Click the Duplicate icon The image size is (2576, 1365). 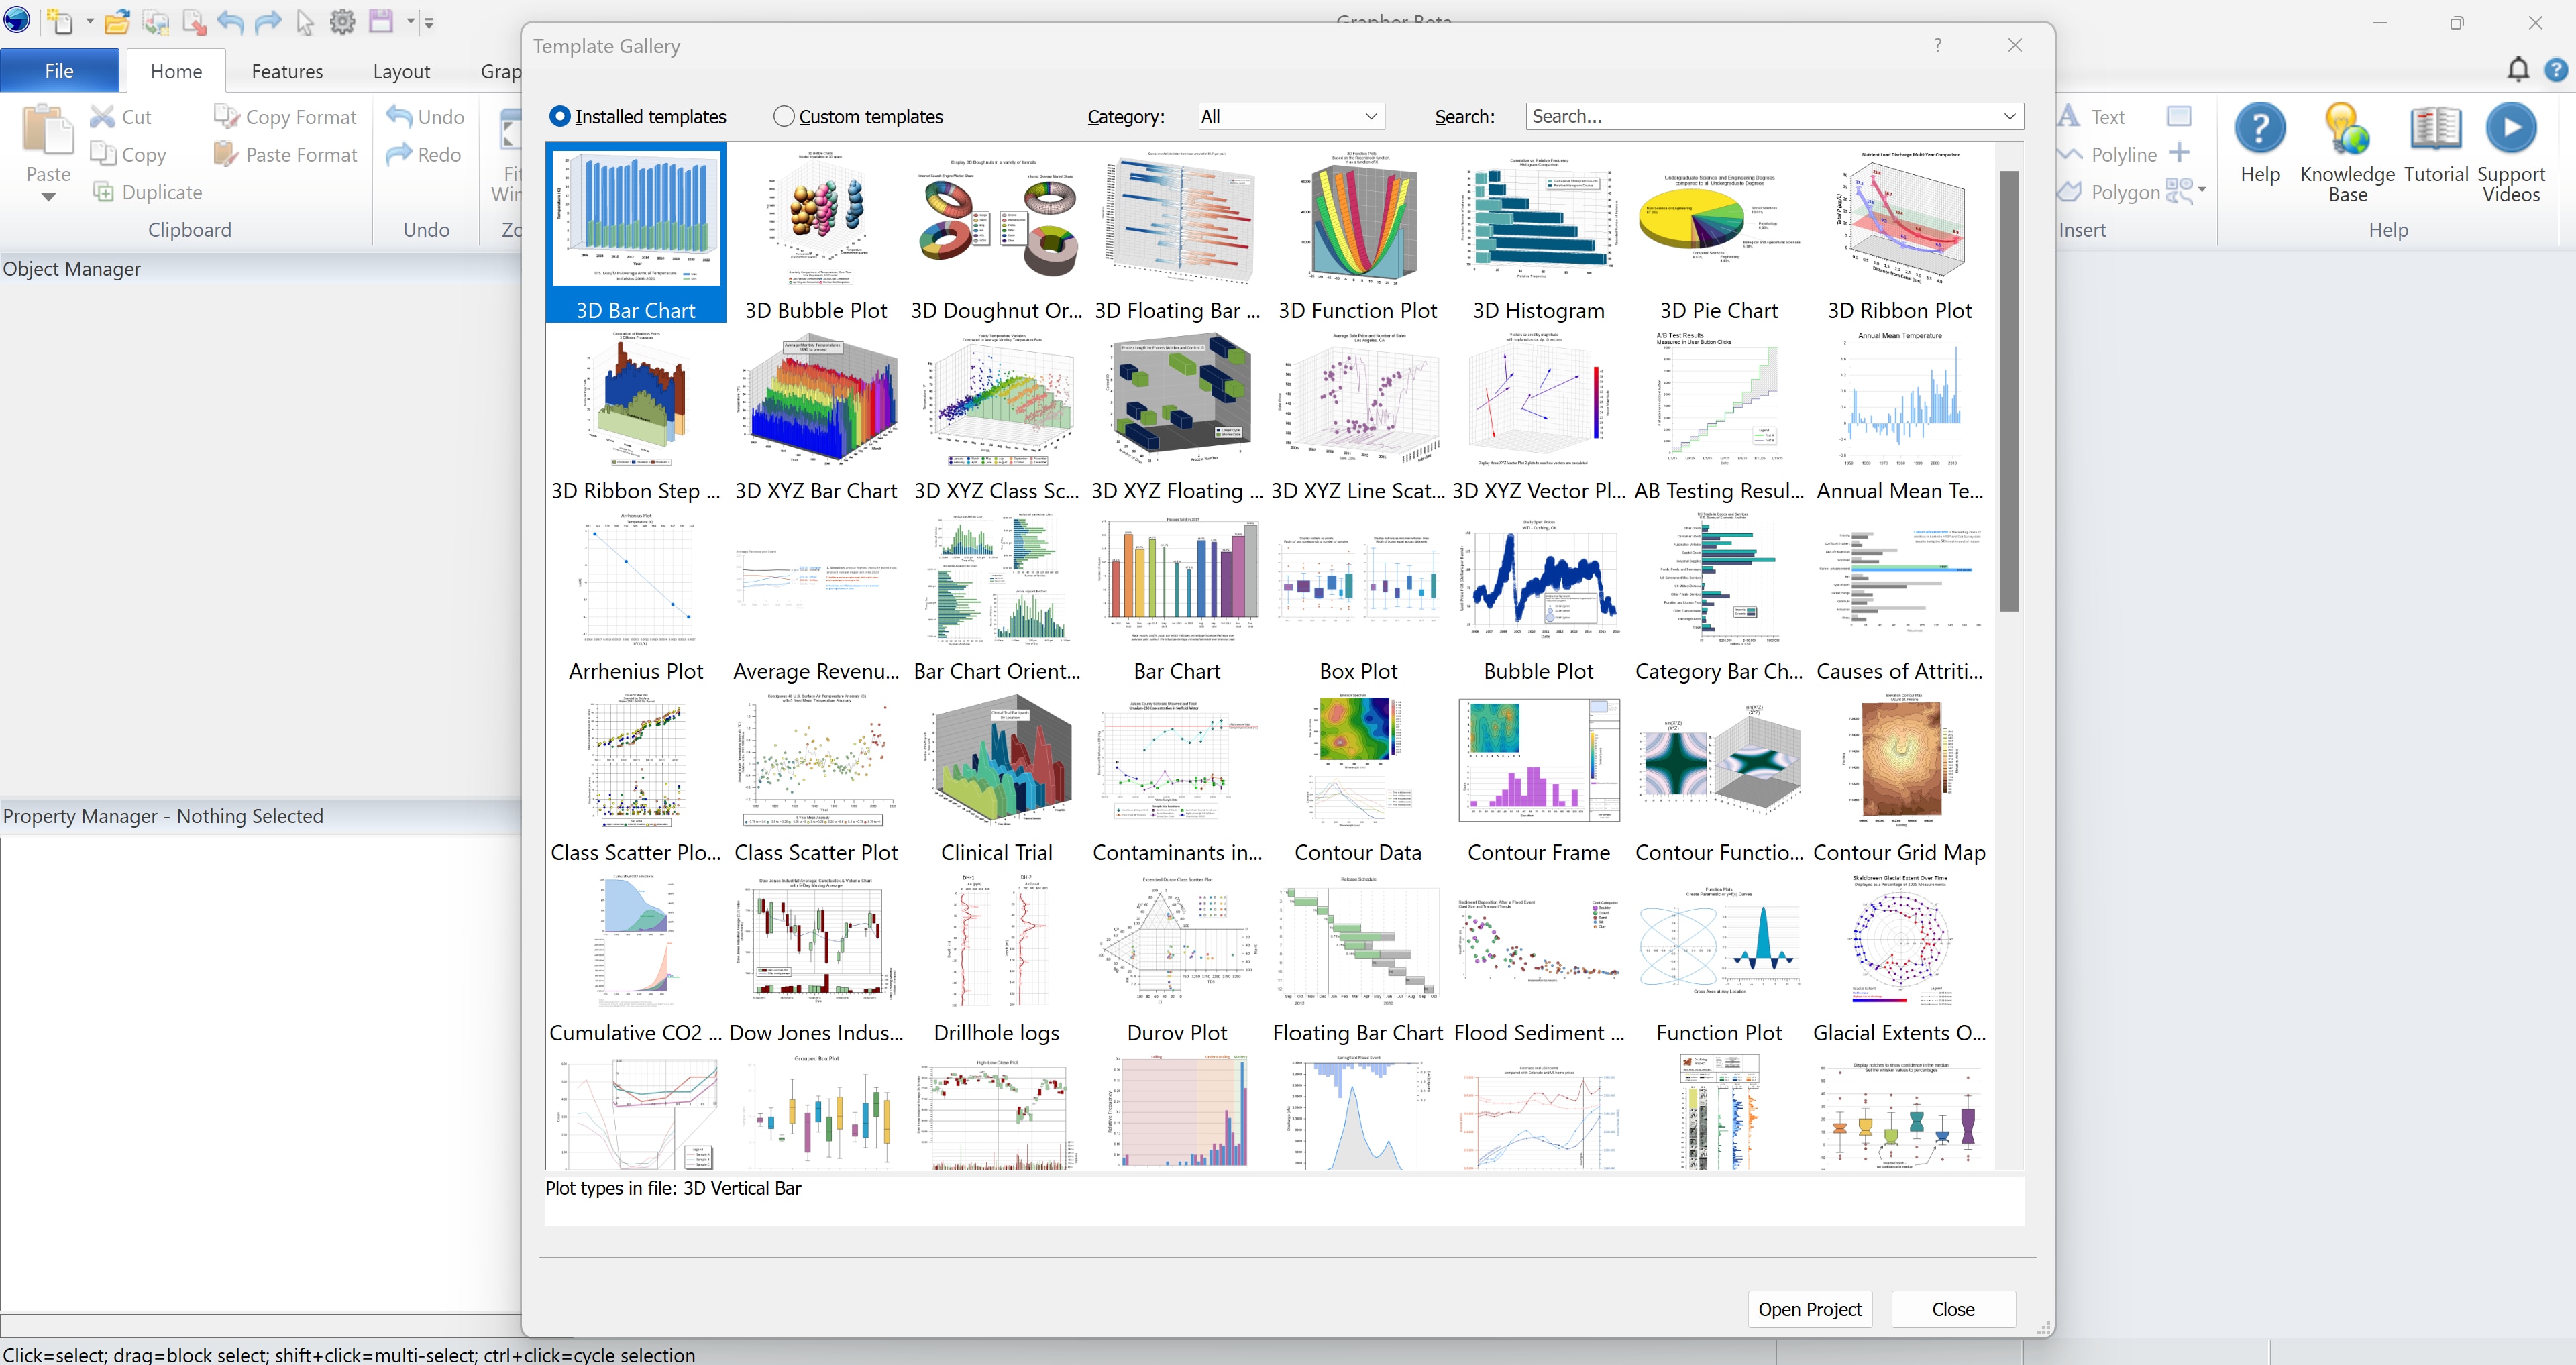tap(102, 192)
